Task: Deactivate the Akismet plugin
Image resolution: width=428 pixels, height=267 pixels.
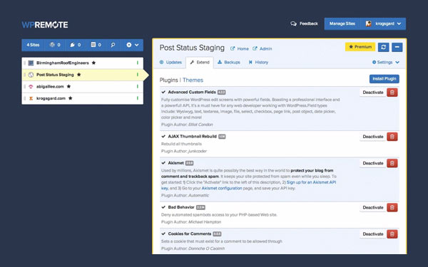Action: click(x=373, y=163)
